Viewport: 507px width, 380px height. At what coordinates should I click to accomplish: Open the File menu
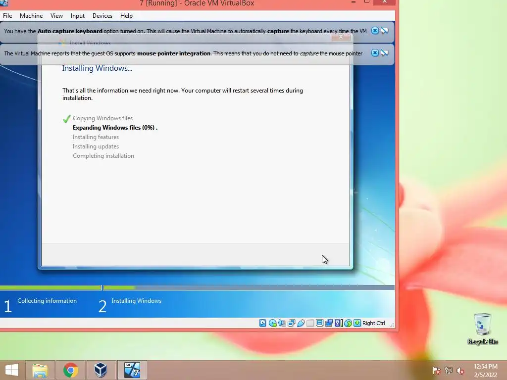[x=7, y=15]
